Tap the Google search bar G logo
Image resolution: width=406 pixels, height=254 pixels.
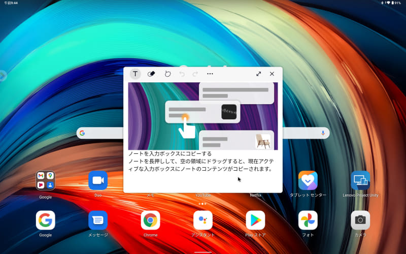point(82,133)
